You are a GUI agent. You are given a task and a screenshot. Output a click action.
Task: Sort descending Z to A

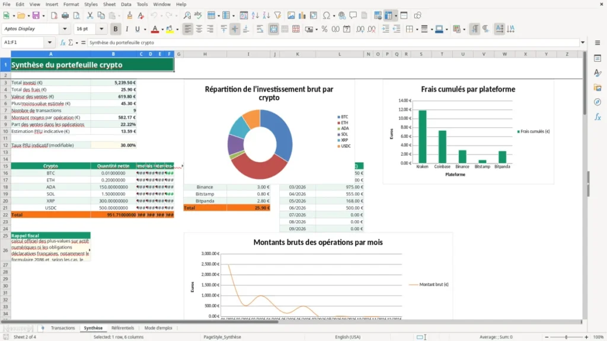coord(266,15)
